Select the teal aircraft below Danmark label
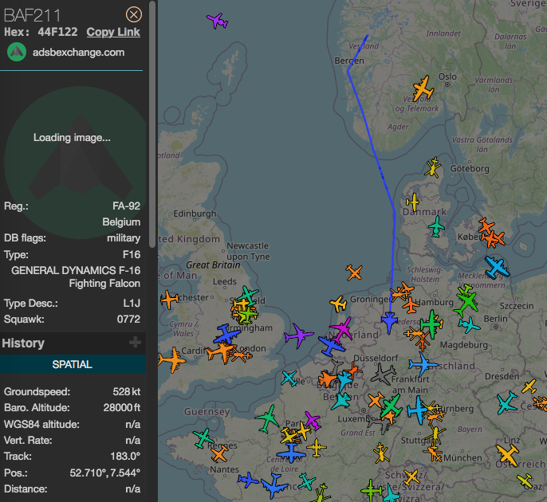This screenshot has width=547, height=502. click(436, 226)
